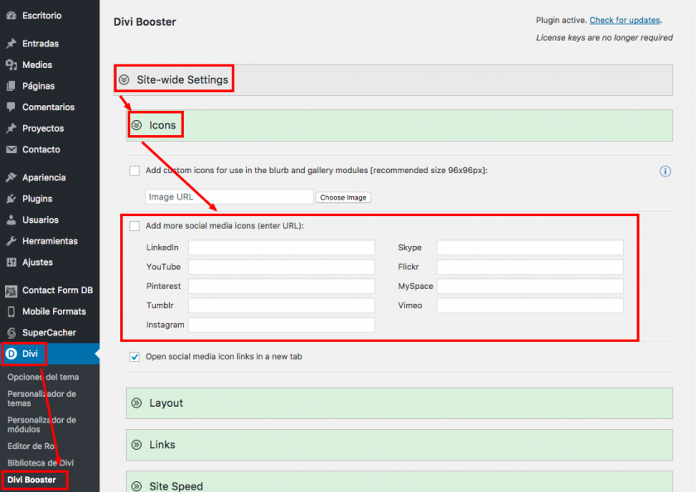Open Personalizador de módulos submenu item
The image size is (696, 492).
tap(41, 425)
